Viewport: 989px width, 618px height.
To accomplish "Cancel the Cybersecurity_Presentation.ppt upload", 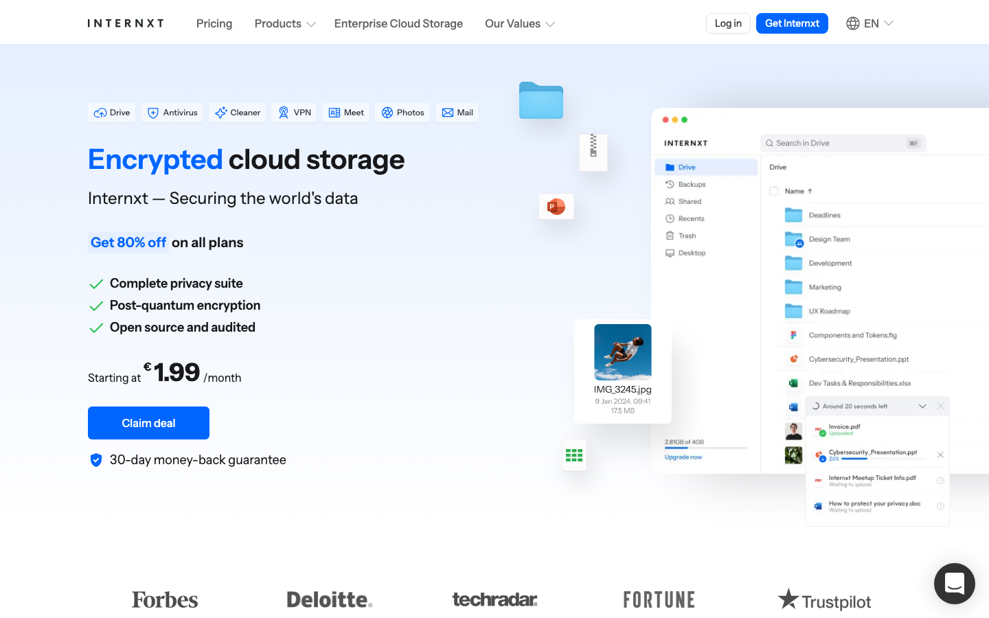I will click(940, 455).
